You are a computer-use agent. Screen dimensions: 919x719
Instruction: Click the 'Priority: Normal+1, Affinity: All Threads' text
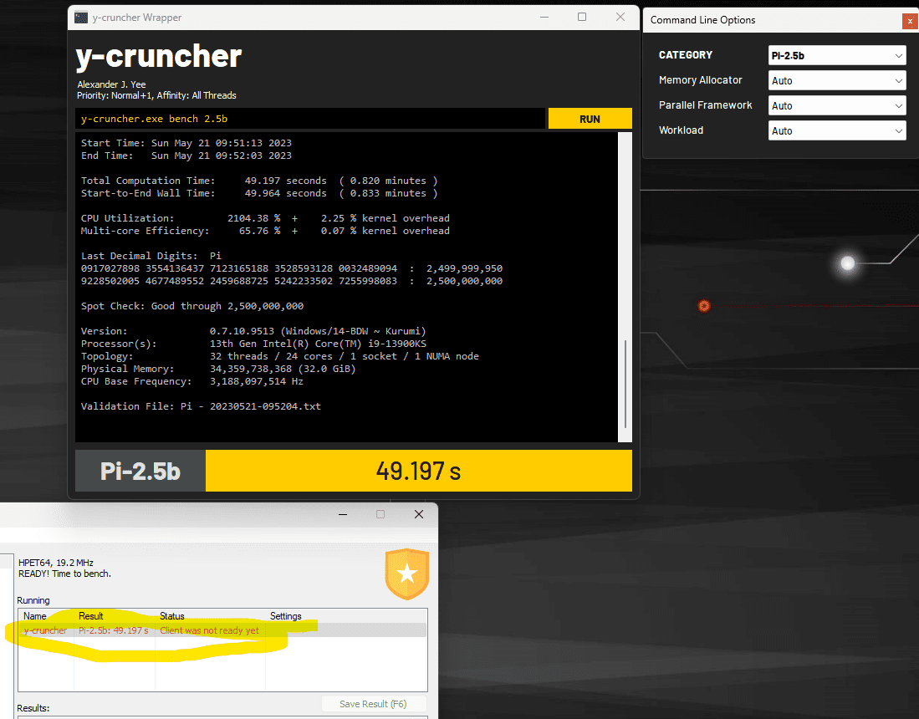[x=156, y=95]
